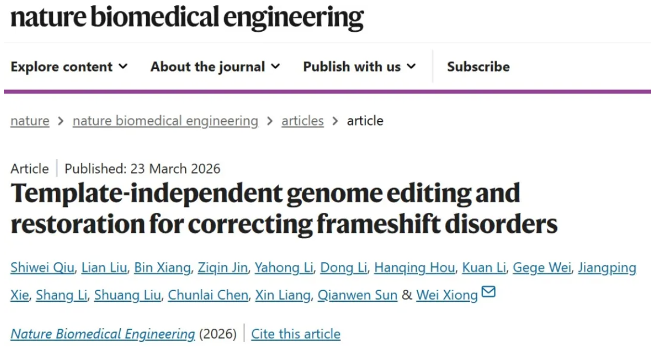The height and width of the screenshot is (347, 655).
Task: Open the Cite this article link
Action: click(296, 334)
